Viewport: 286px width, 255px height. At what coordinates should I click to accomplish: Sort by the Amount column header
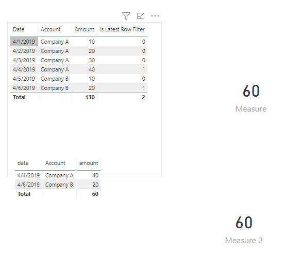click(x=85, y=29)
